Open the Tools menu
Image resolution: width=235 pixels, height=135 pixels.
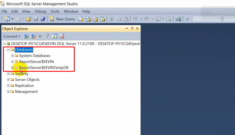[x=55, y=11]
